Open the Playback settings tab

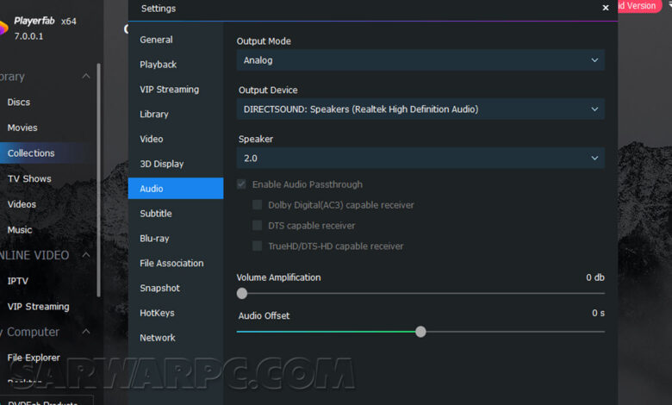(176, 65)
